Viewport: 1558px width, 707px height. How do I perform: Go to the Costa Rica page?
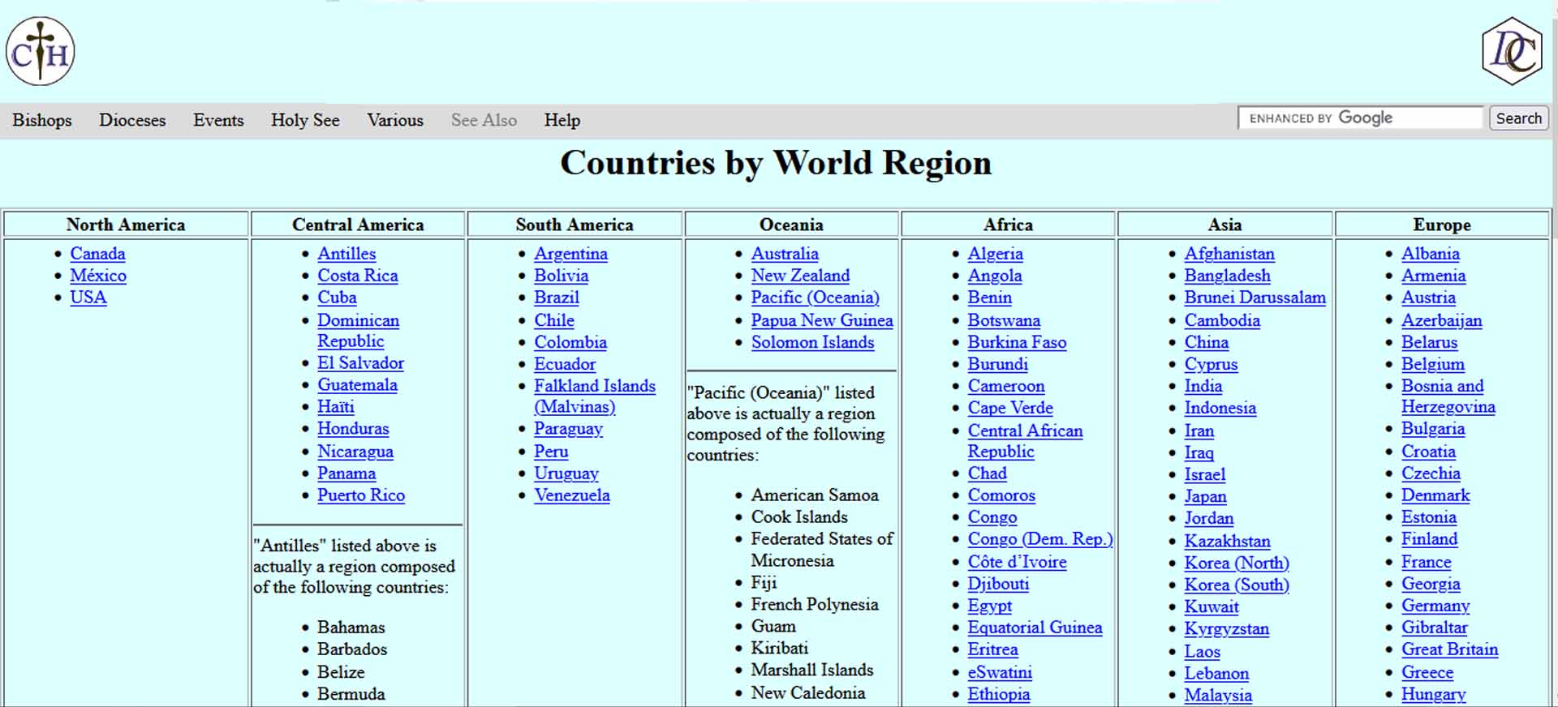pyautogui.click(x=357, y=276)
